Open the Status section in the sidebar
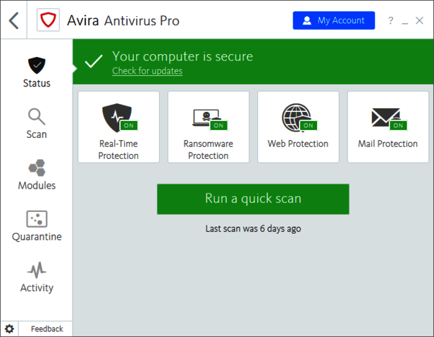This screenshot has height=337, width=434. (x=37, y=72)
